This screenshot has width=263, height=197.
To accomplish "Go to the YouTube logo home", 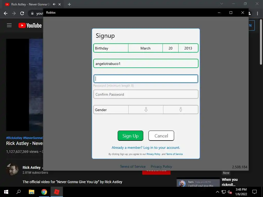I will tap(30, 25).
